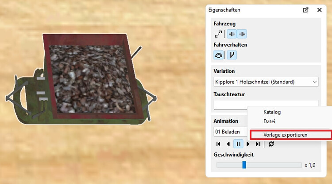Pause the animation
This screenshot has height=184, width=332.
tap(238, 144)
